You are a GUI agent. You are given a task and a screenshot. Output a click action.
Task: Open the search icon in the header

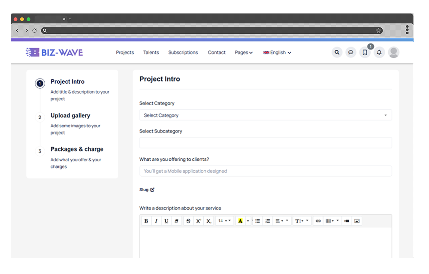pos(337,52)
